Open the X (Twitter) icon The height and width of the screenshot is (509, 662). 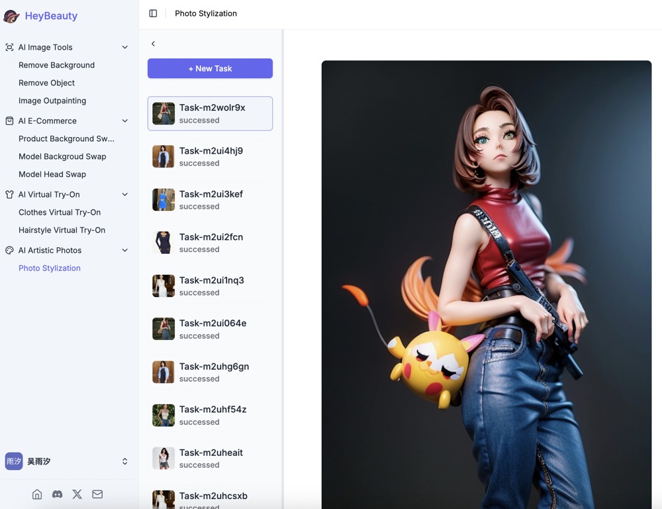click(x=77, y=494)
